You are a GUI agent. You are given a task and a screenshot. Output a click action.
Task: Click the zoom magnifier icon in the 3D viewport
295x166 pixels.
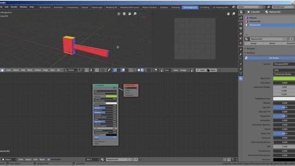[135, 14]
